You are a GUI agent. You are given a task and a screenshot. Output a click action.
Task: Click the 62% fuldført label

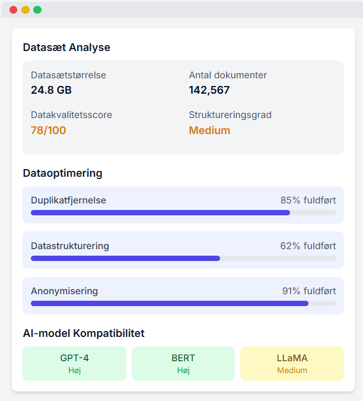(x=308, y=246)
